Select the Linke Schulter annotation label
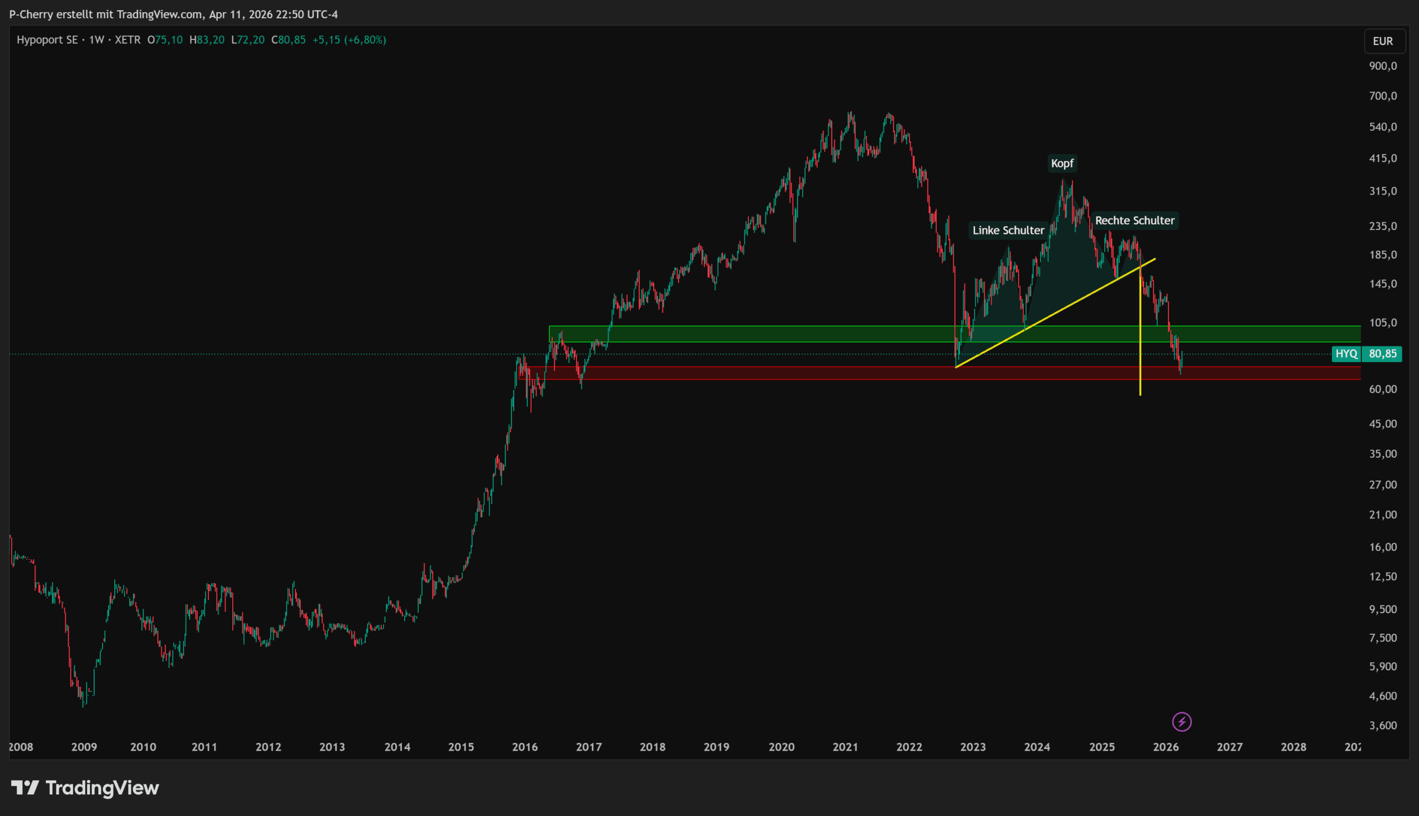Screen dimensions: 1419x816 [x=1008, y=231]
